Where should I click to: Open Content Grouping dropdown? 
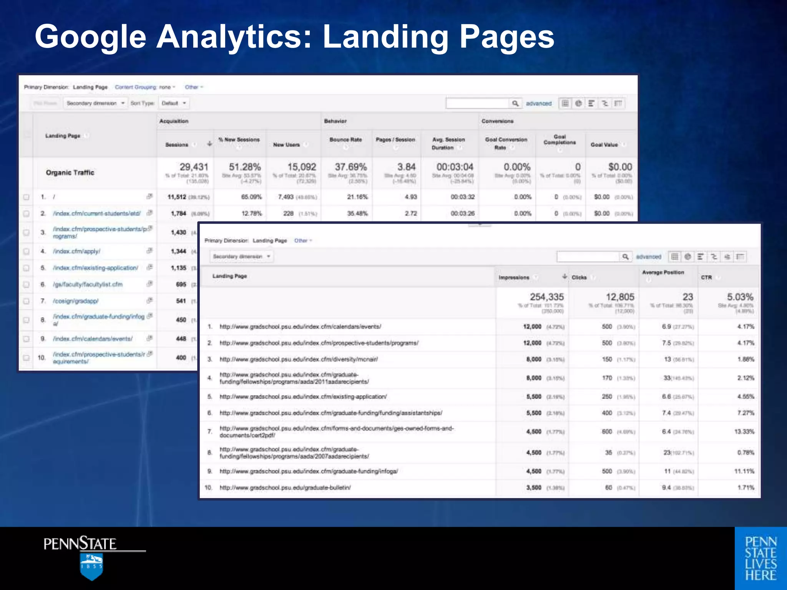click(x=145, y=87)
